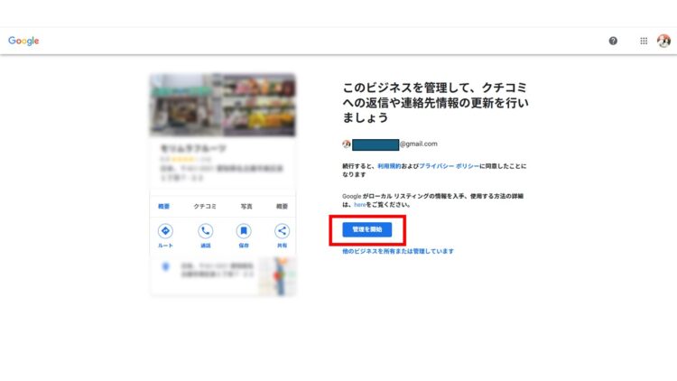Click the ルート directions icon
677x381 pixels.
[x=165, y=231]
